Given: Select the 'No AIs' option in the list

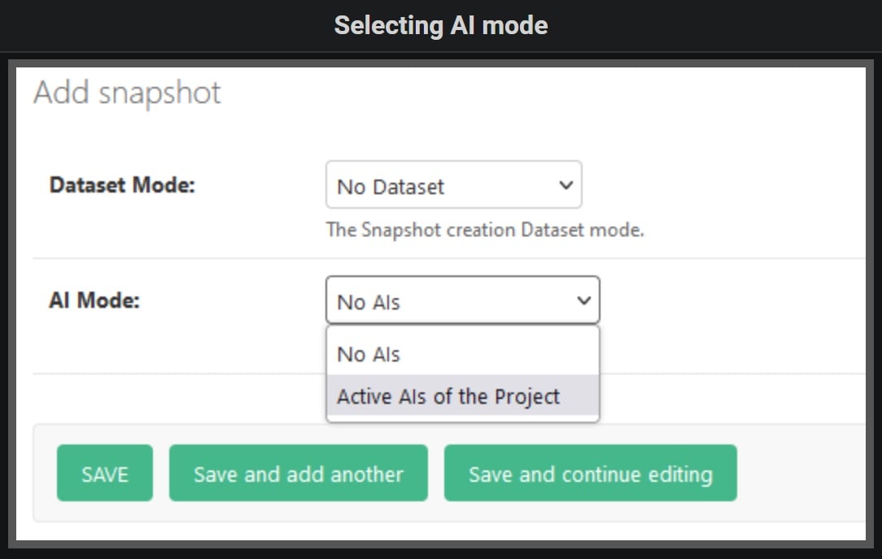Looking at the screenshot, I should 462,354.
